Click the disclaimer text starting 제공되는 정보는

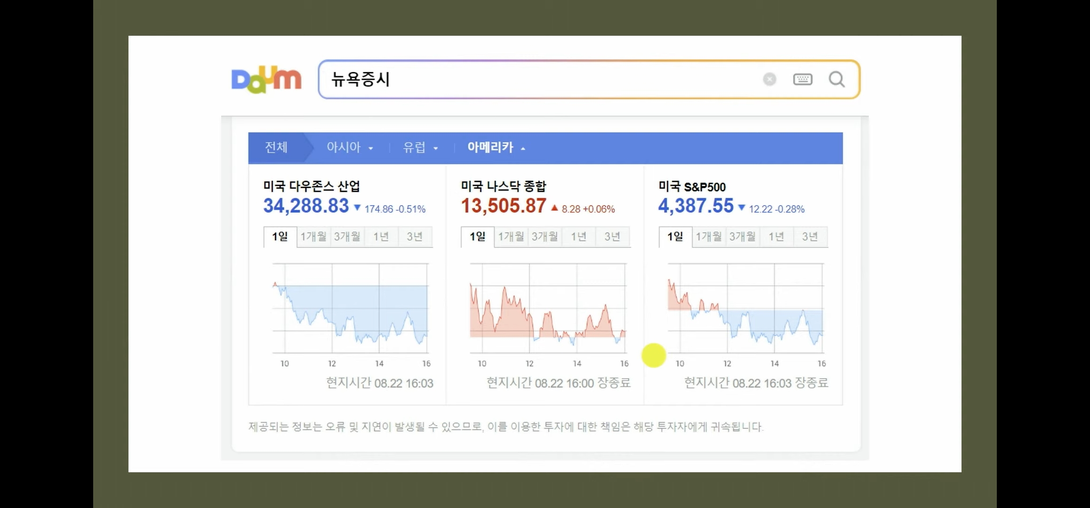click(x=506, y=427)
